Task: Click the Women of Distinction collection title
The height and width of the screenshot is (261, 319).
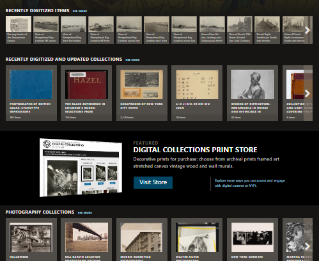Action: [x=251, y=107]
